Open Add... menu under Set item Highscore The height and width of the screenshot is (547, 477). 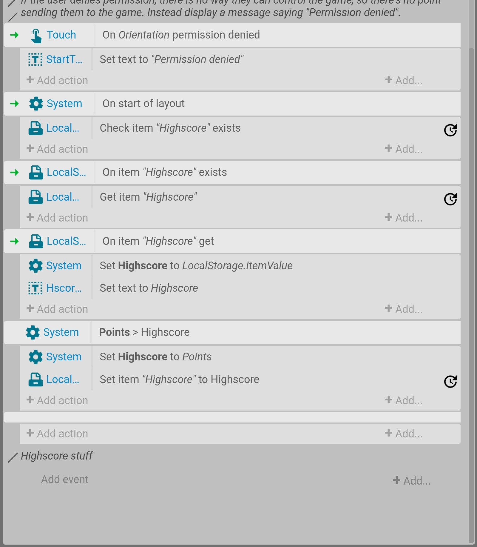[x=404, y=400]
